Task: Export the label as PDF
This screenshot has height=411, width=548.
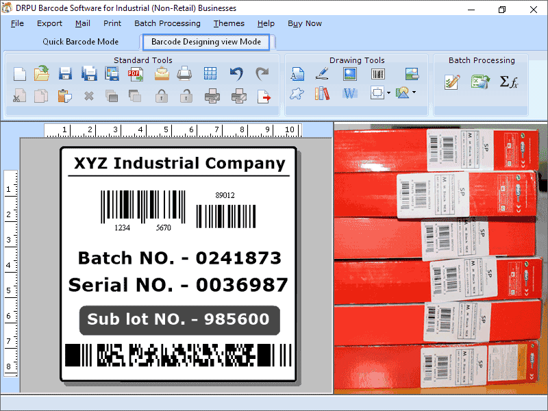Action: tap(135, 73)
